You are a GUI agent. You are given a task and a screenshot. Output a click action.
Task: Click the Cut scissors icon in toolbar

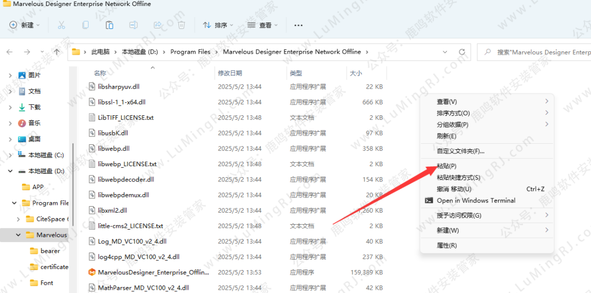(61, 25)
